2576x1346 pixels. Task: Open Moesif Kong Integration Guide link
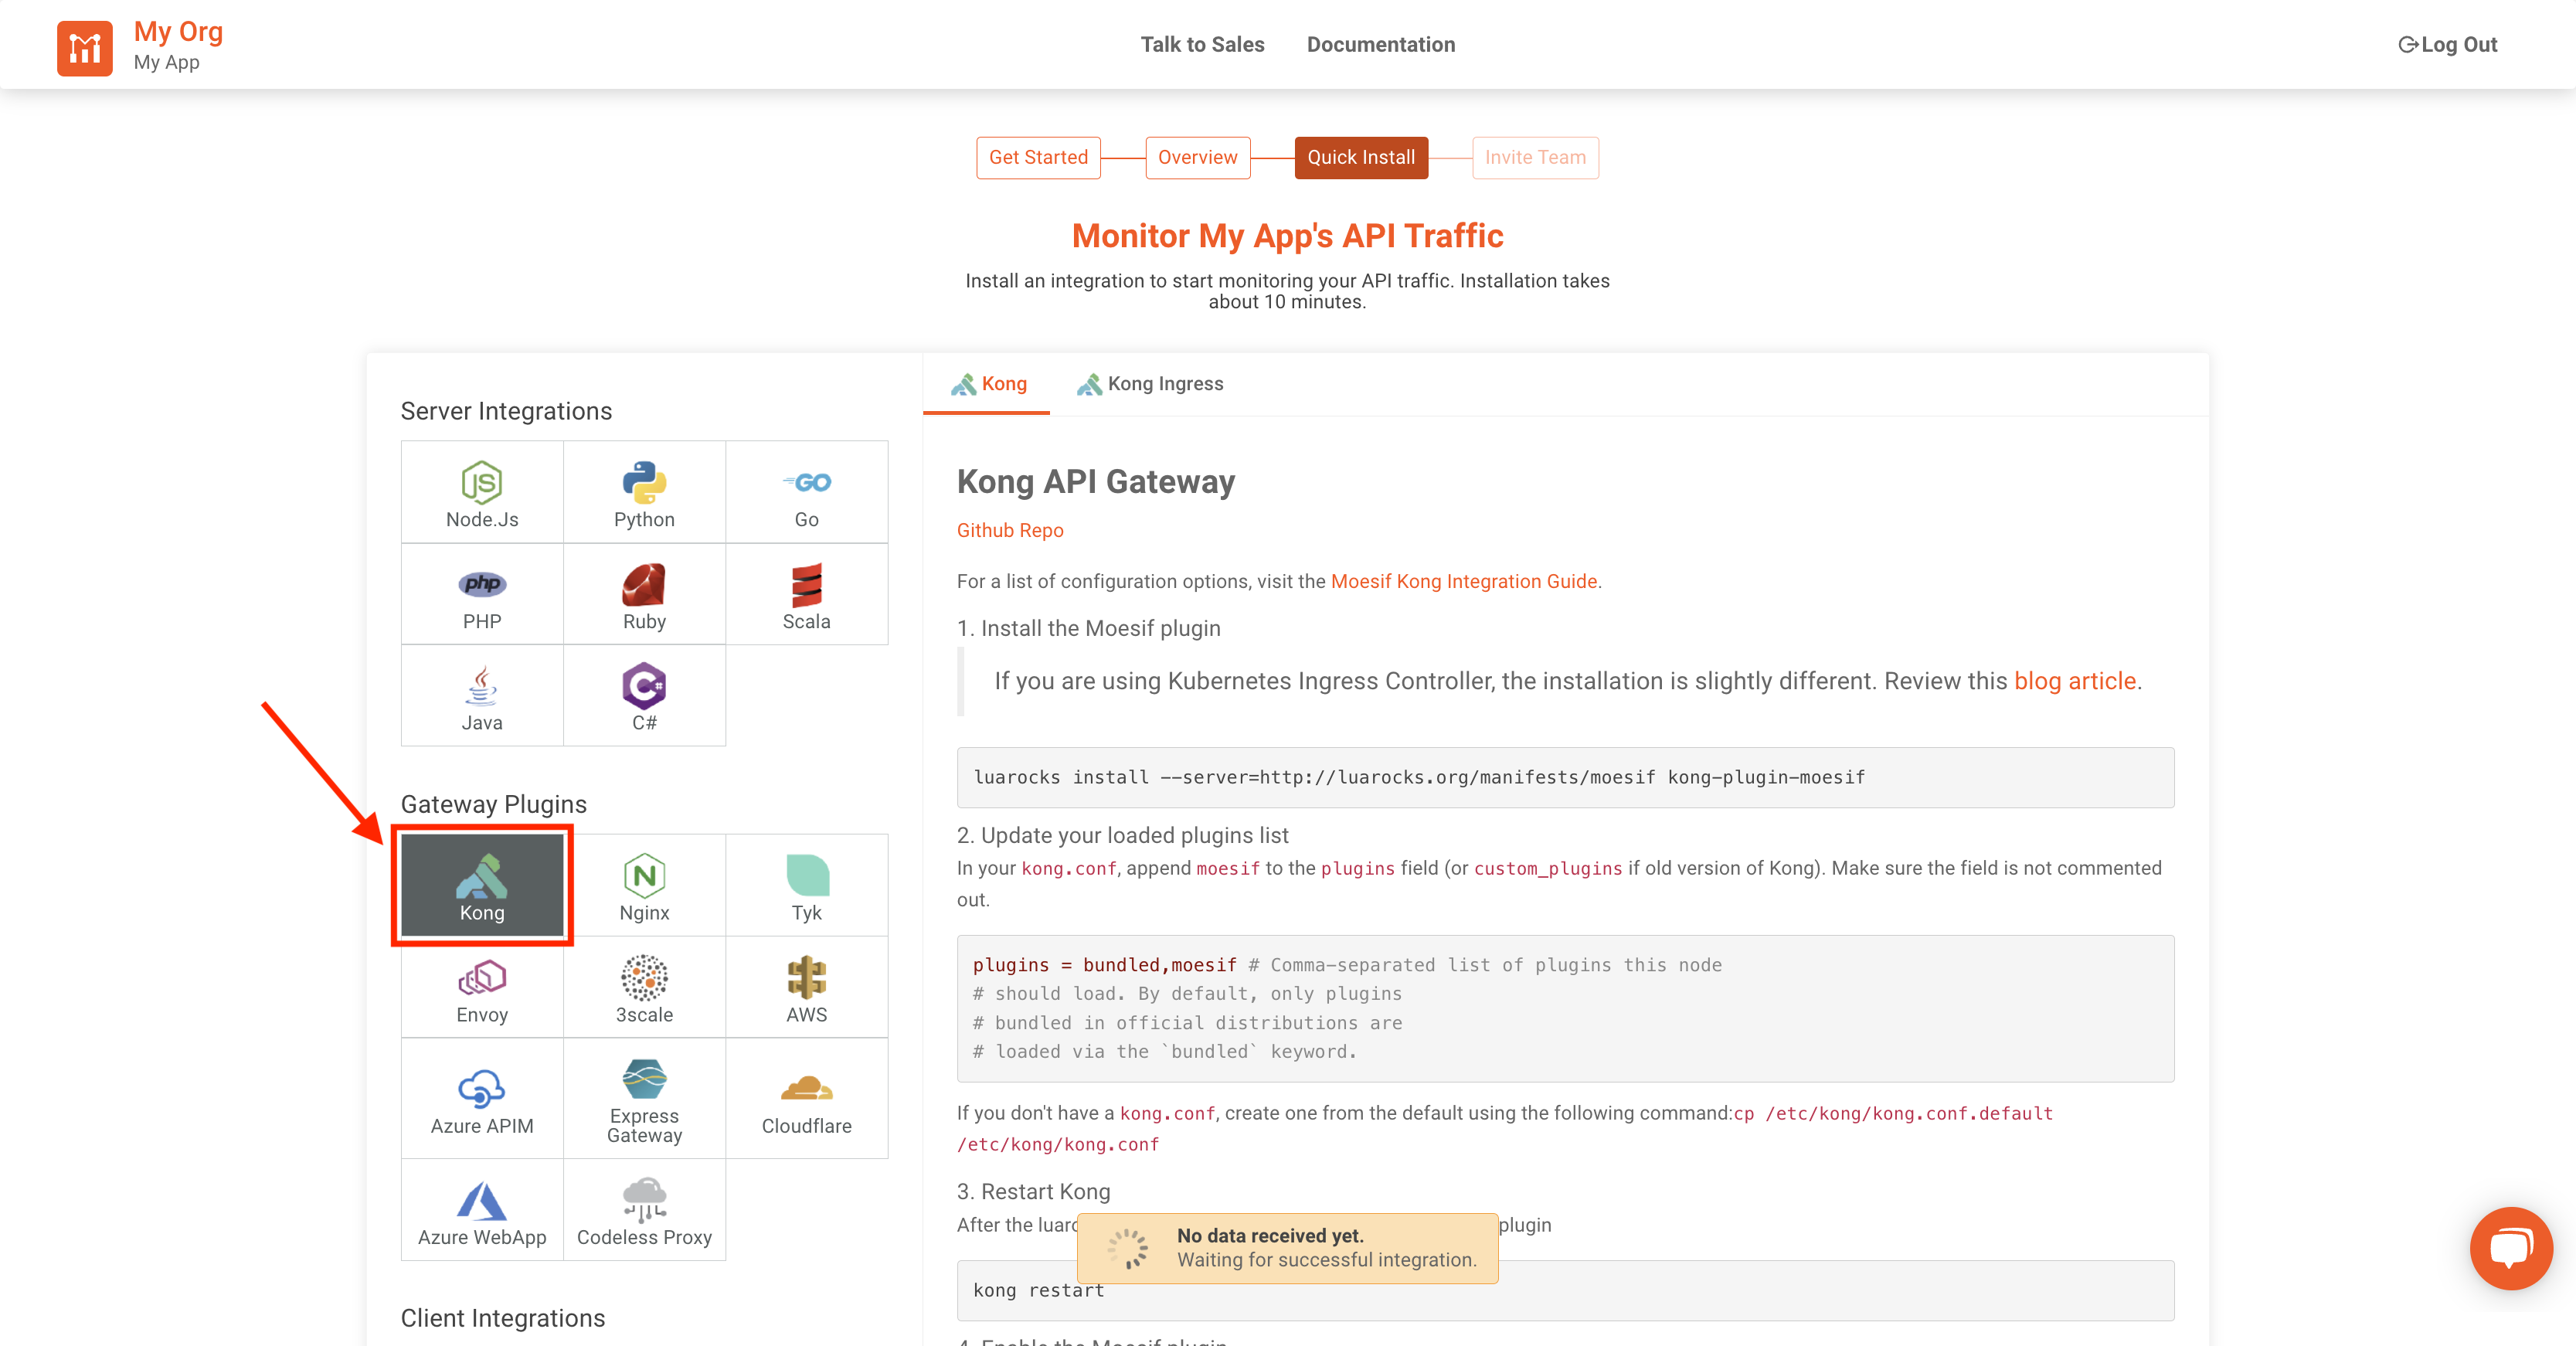(x=1463, y=581)
